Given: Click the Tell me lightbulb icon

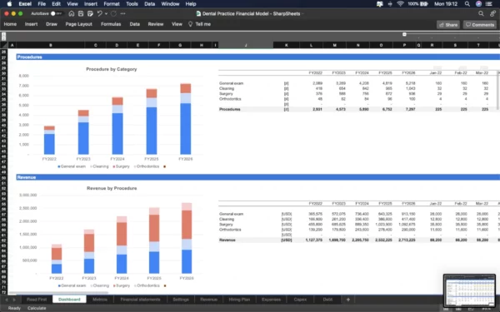Looking at the screenshot, I should coord(190,24).
